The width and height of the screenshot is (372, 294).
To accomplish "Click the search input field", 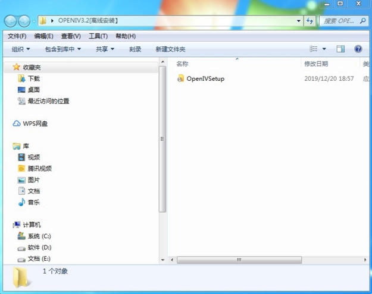I will [x=339, y=21].
